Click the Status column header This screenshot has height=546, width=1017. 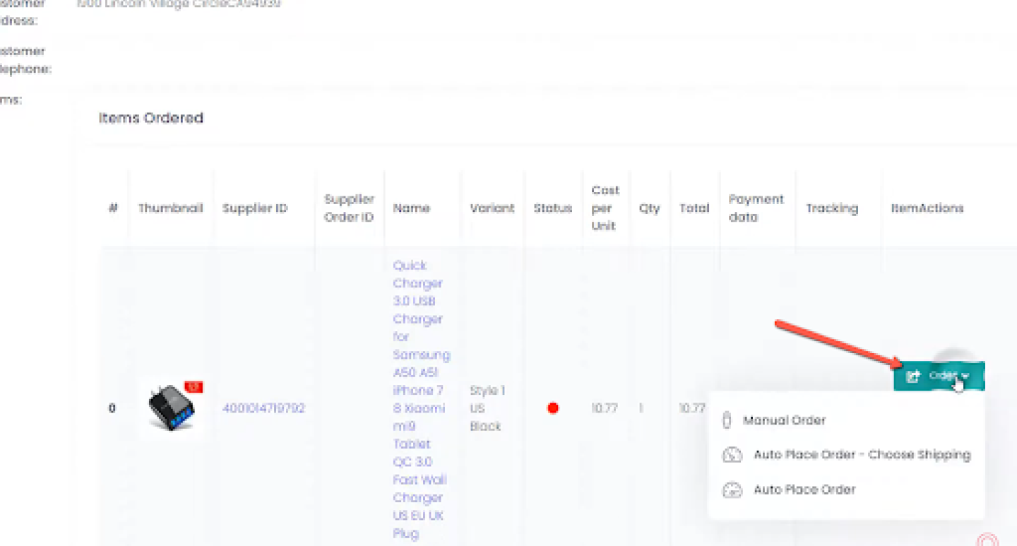click(x=552, y=208)
